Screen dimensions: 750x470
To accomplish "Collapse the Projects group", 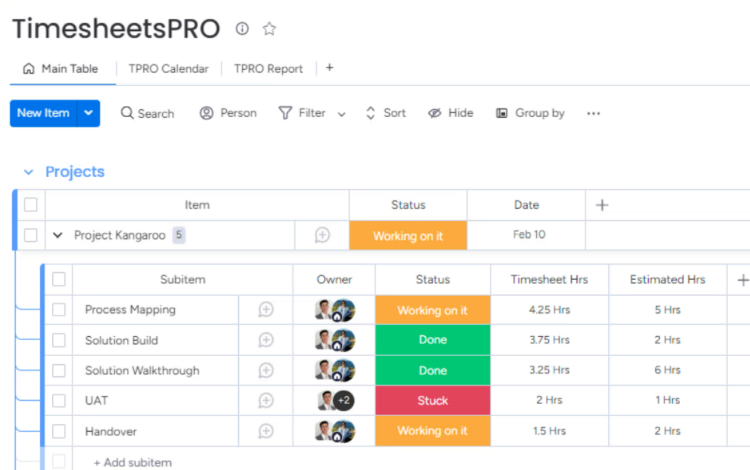I will click(x=28, y=172).
